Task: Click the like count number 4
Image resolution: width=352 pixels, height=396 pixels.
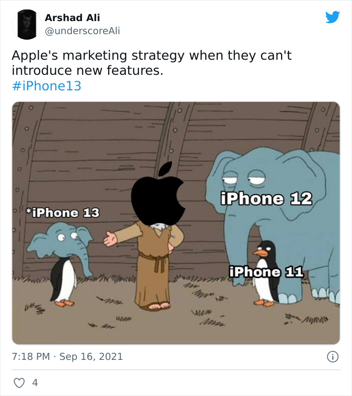Action: click(35, 382)
